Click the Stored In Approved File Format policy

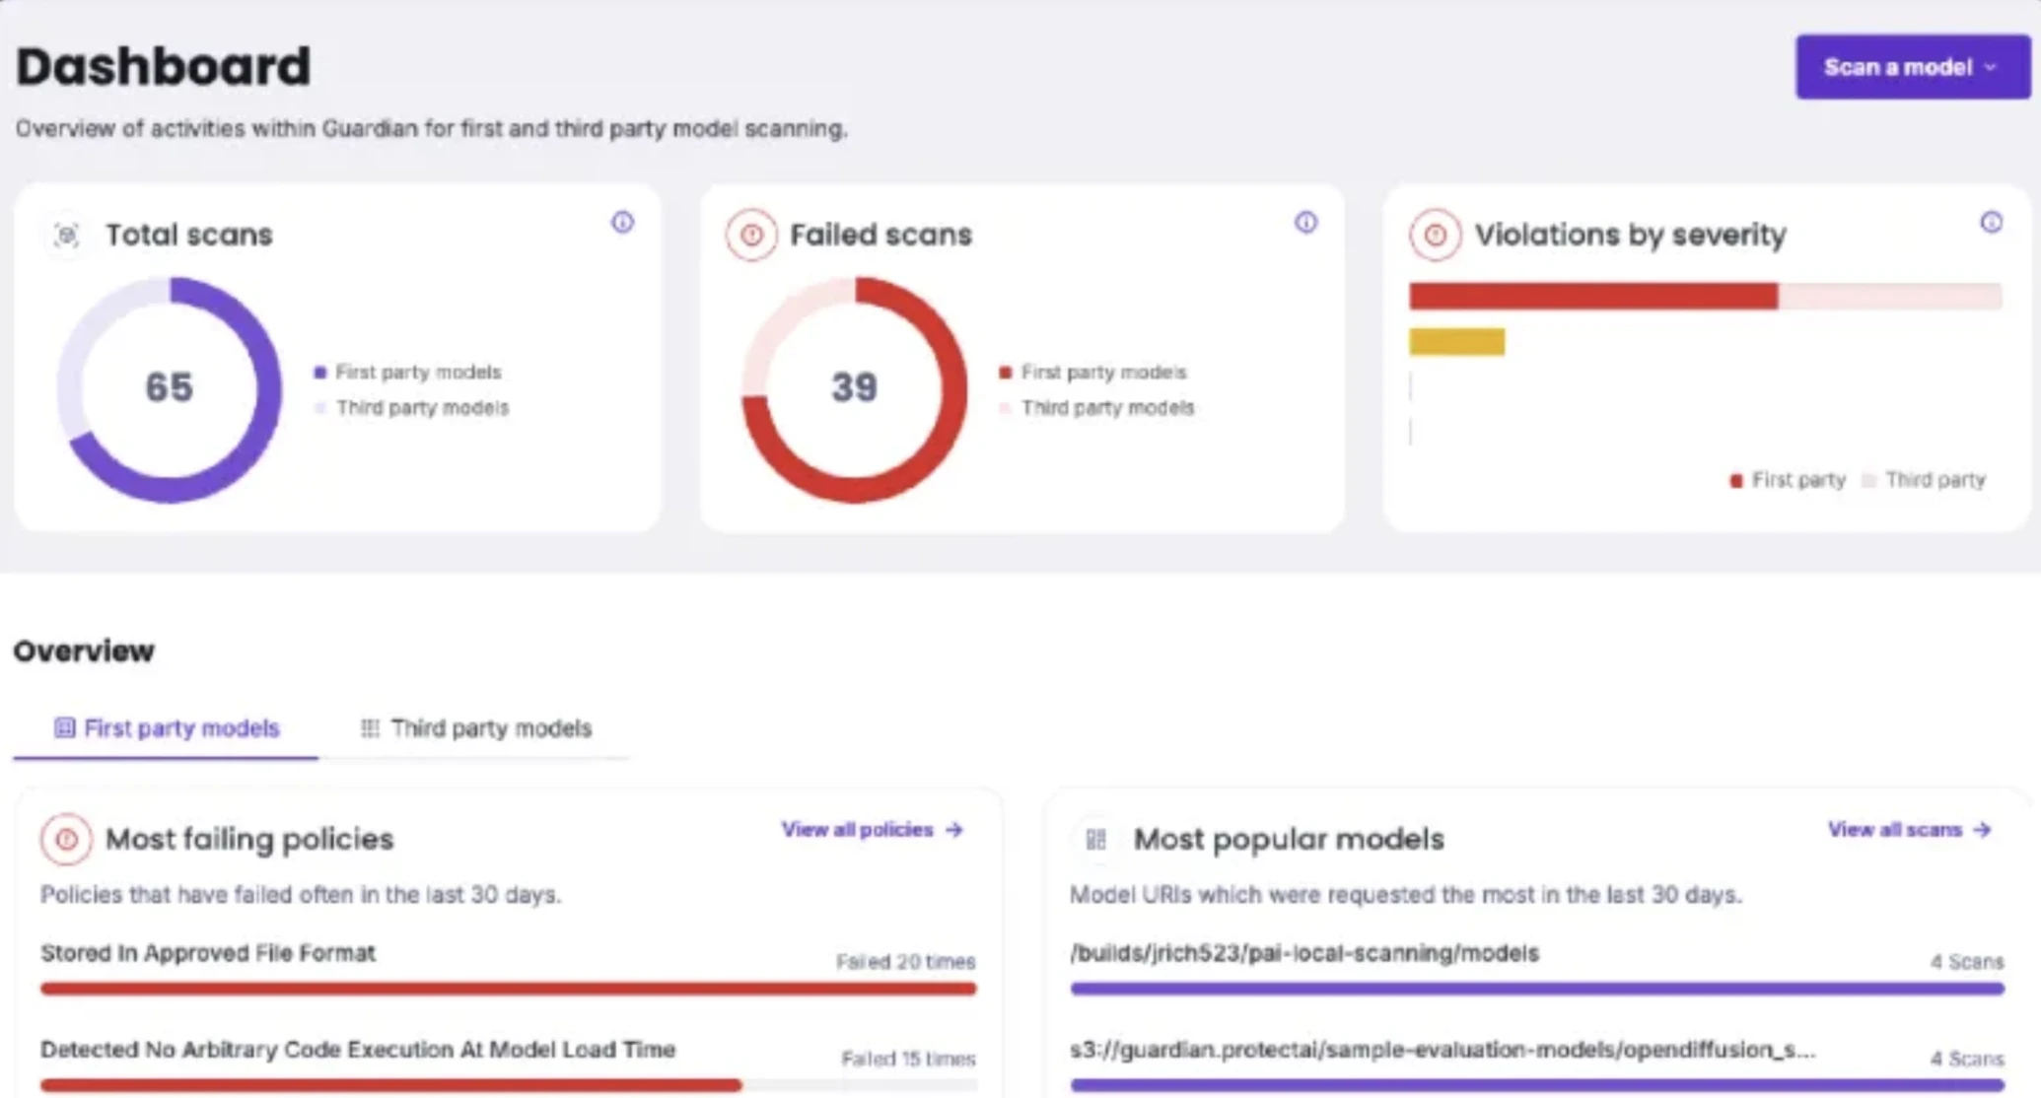208,953
